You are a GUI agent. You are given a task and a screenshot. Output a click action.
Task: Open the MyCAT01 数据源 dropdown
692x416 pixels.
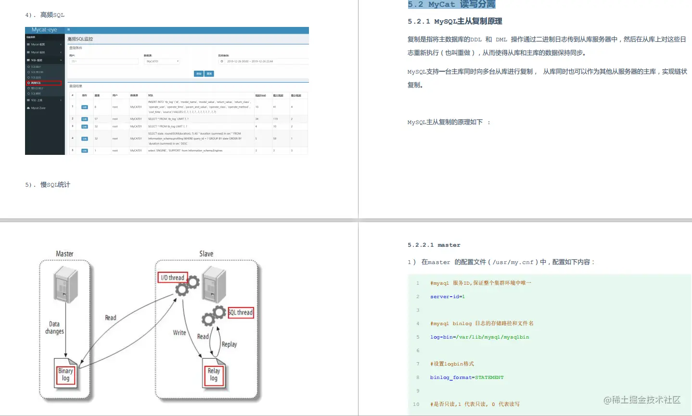coord(162,61)
